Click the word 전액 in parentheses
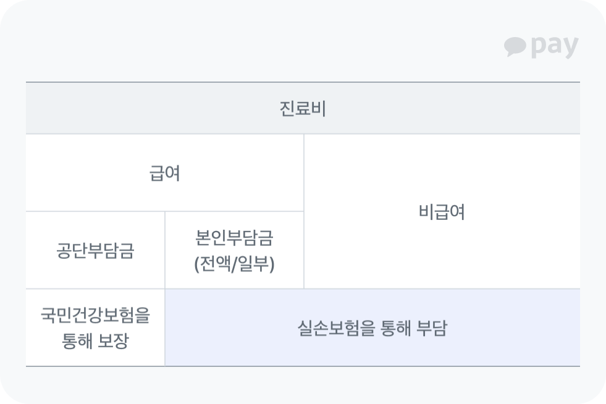Viewport: 606px width, 404px height. (x=215, y=264)
